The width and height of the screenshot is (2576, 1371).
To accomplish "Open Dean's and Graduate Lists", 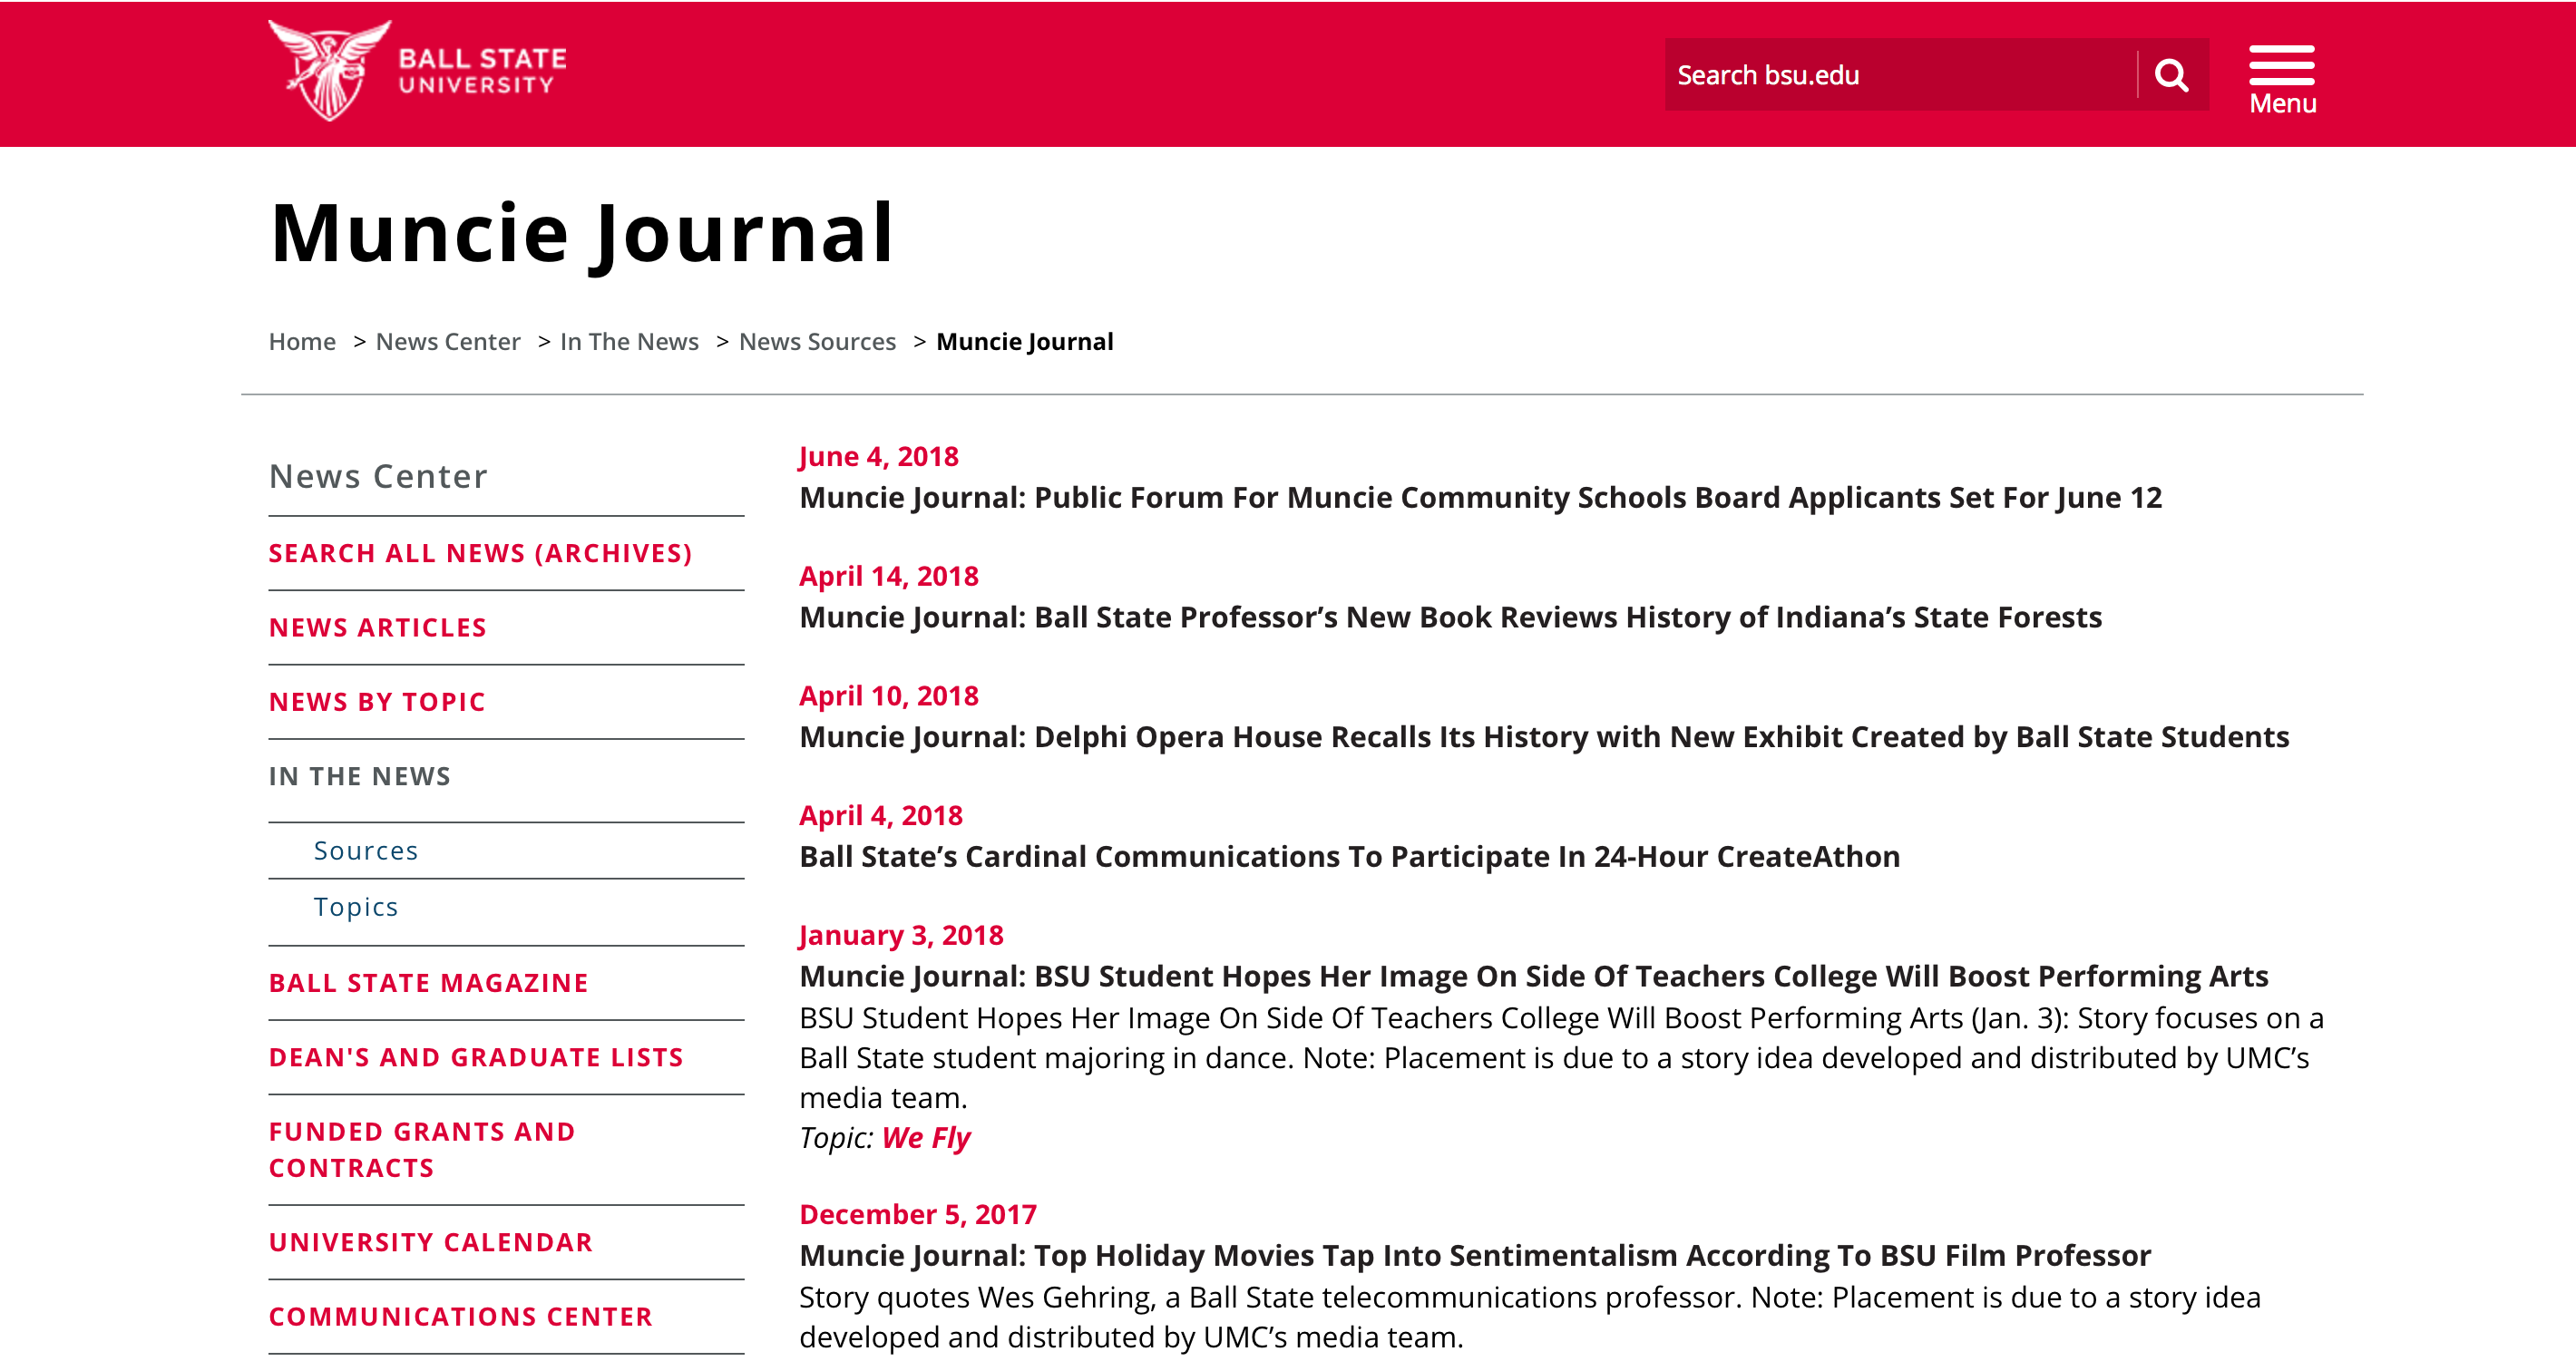I will coord(476,1058).
